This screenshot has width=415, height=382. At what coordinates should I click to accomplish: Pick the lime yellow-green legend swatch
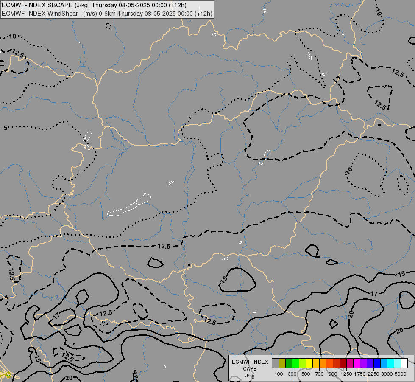tap(303, 363)
